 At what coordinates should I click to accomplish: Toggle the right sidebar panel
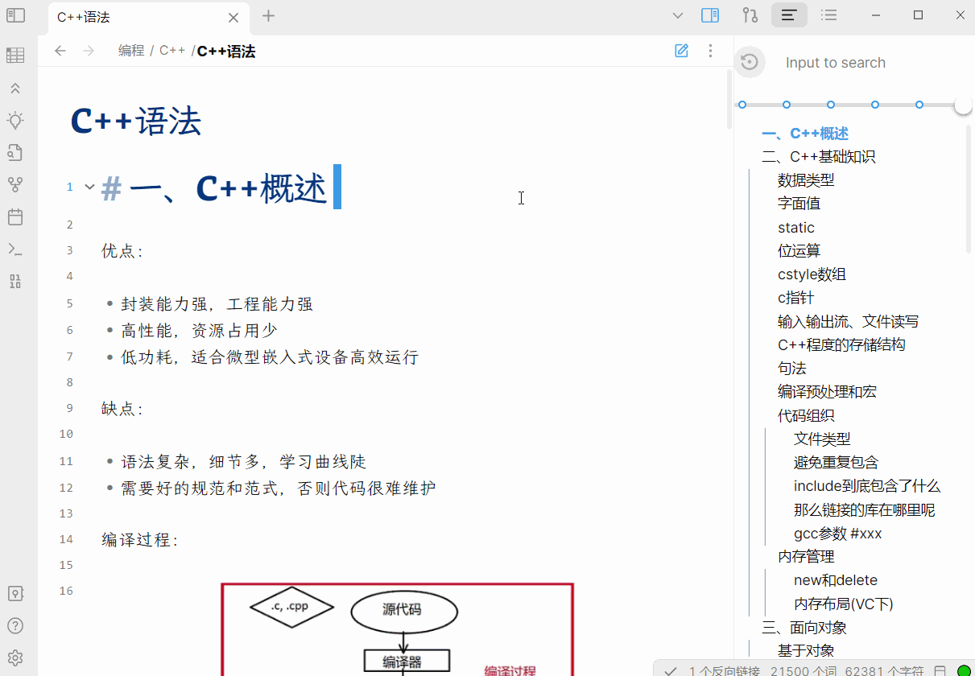coord(709,15)
